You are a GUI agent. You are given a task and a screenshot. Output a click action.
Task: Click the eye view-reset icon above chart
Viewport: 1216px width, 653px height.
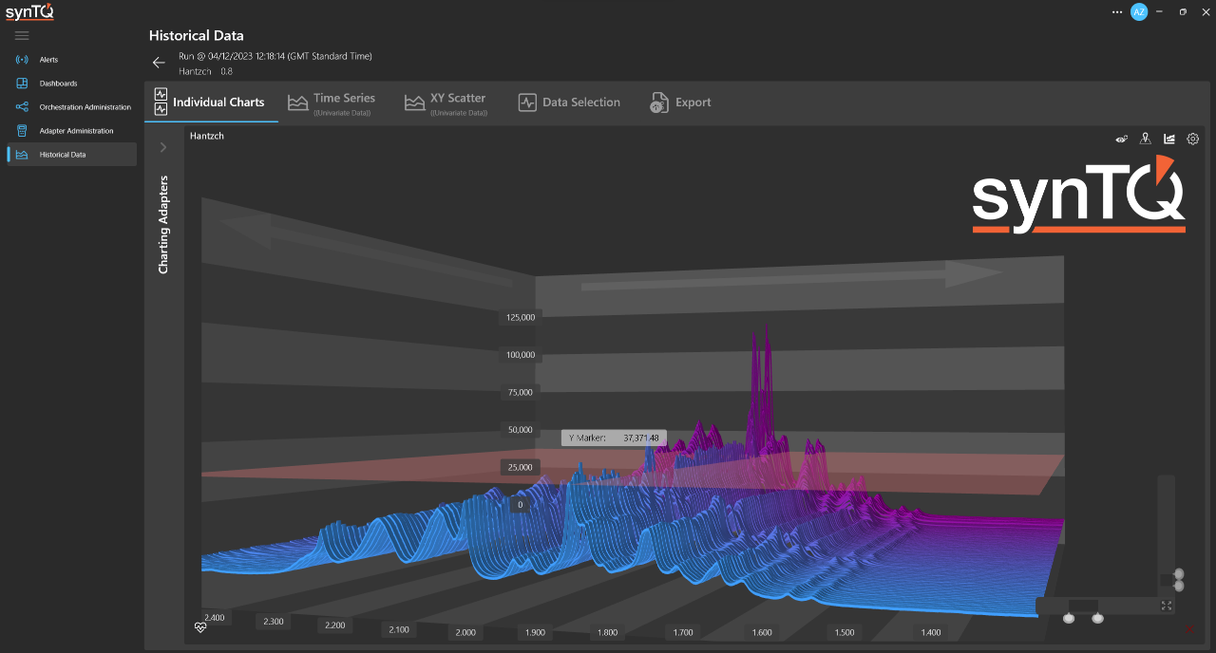click(1121, 139)
